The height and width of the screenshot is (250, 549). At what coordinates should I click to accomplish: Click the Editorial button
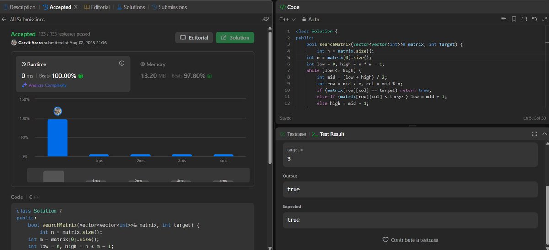[194, 38]
